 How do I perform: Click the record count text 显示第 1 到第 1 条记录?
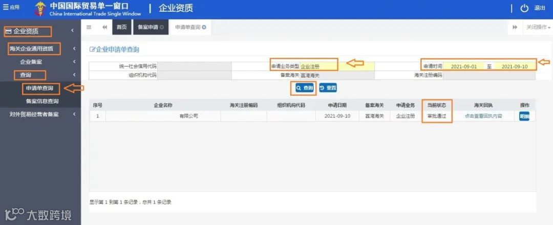click(x=130, y=202)
